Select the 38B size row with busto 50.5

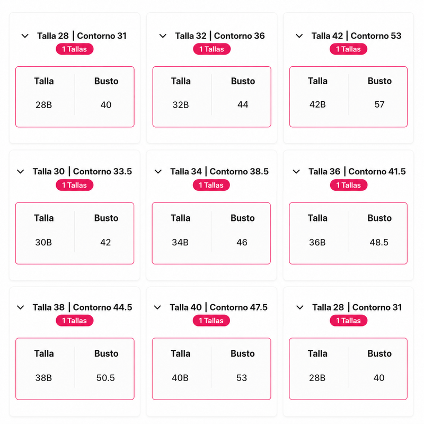pos(75,378)
